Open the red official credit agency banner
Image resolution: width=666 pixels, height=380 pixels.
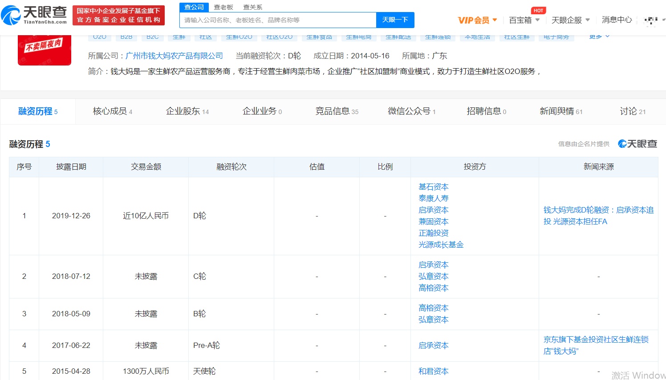click(118, 16)
